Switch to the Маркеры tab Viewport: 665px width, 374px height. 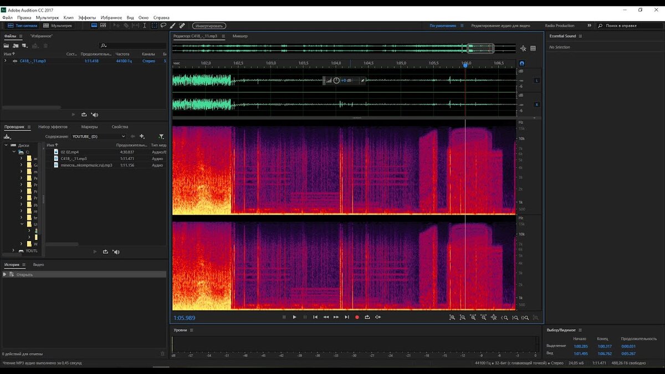89,127
